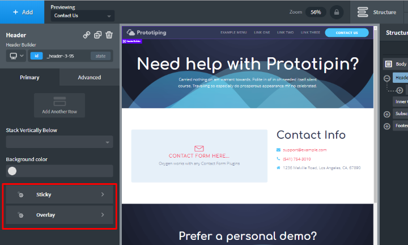Click the state button
Screen dimensions: 408x245
100,56
